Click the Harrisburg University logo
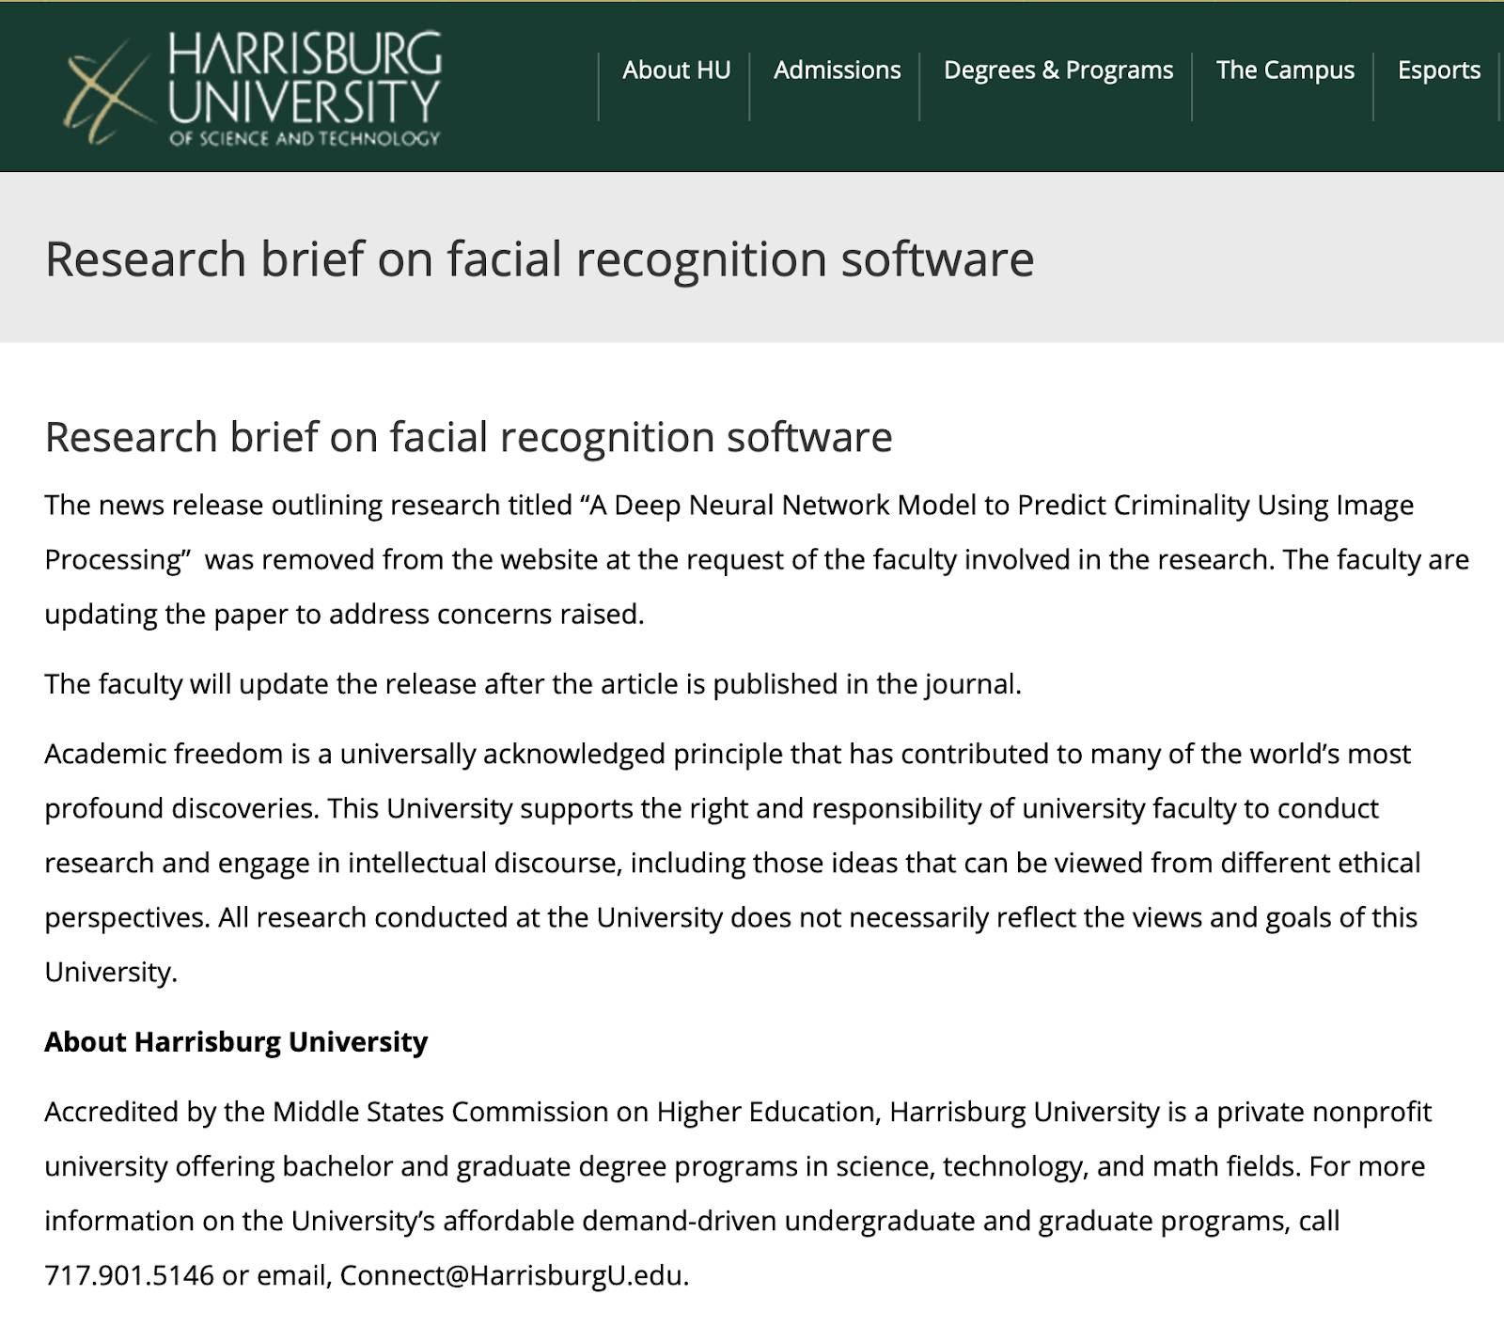The image size is (1504, 1326). pyautogui.click(x=252, y=88)
